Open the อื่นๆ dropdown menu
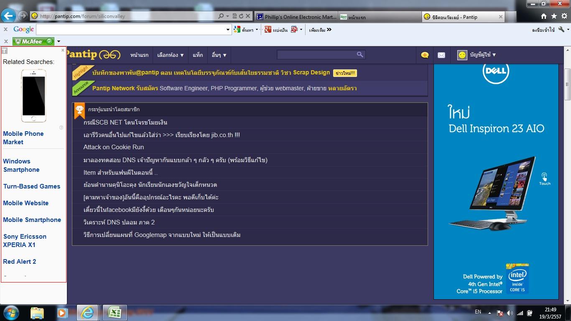571x321 pixels. (x=219, y=55)
